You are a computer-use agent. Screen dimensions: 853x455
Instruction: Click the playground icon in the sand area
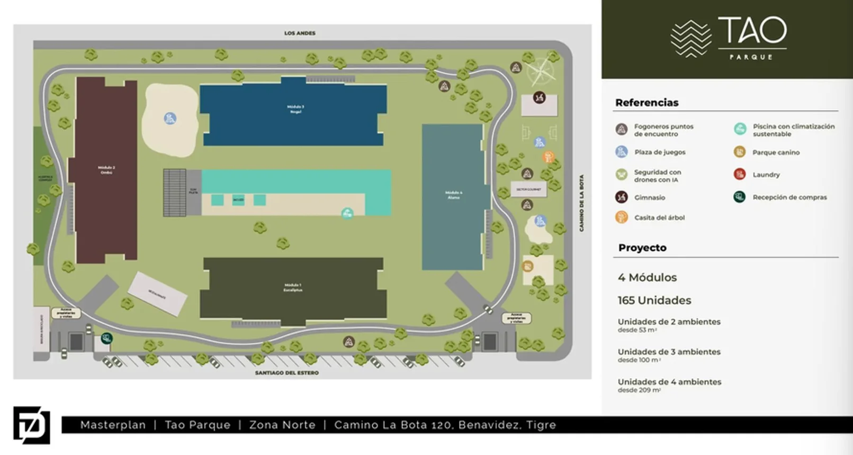(170, 119)
